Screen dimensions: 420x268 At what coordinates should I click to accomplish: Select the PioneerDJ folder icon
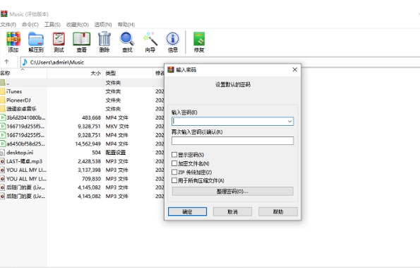tap(3, 100)
